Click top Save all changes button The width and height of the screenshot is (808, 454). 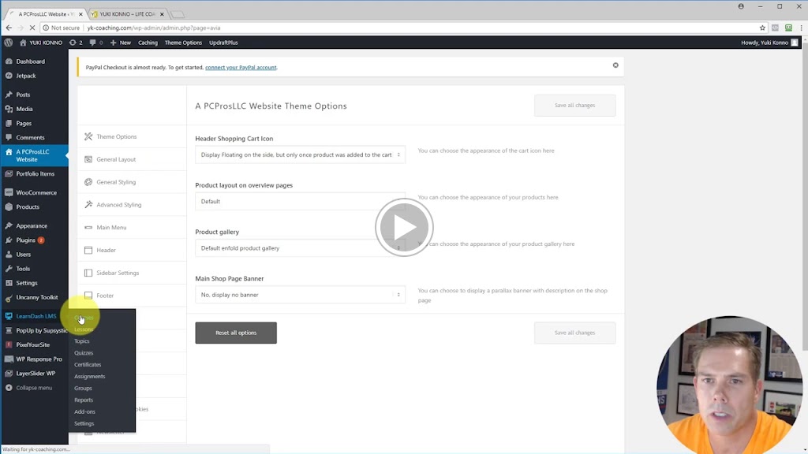pos(575,106)
